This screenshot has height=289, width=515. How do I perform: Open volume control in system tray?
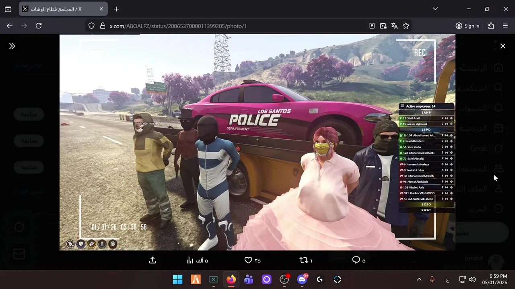pos(472,279)
